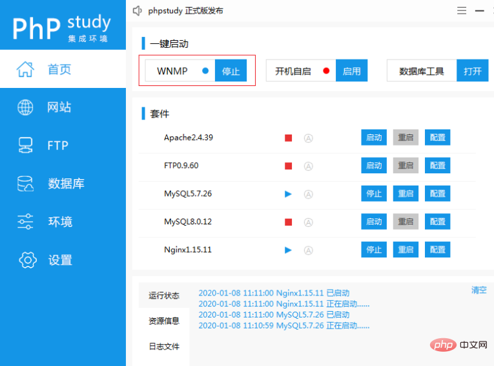The image size is (494, 366).
Task: Enable 开机自启 with the 启用 button
Action: coord(351,70)
